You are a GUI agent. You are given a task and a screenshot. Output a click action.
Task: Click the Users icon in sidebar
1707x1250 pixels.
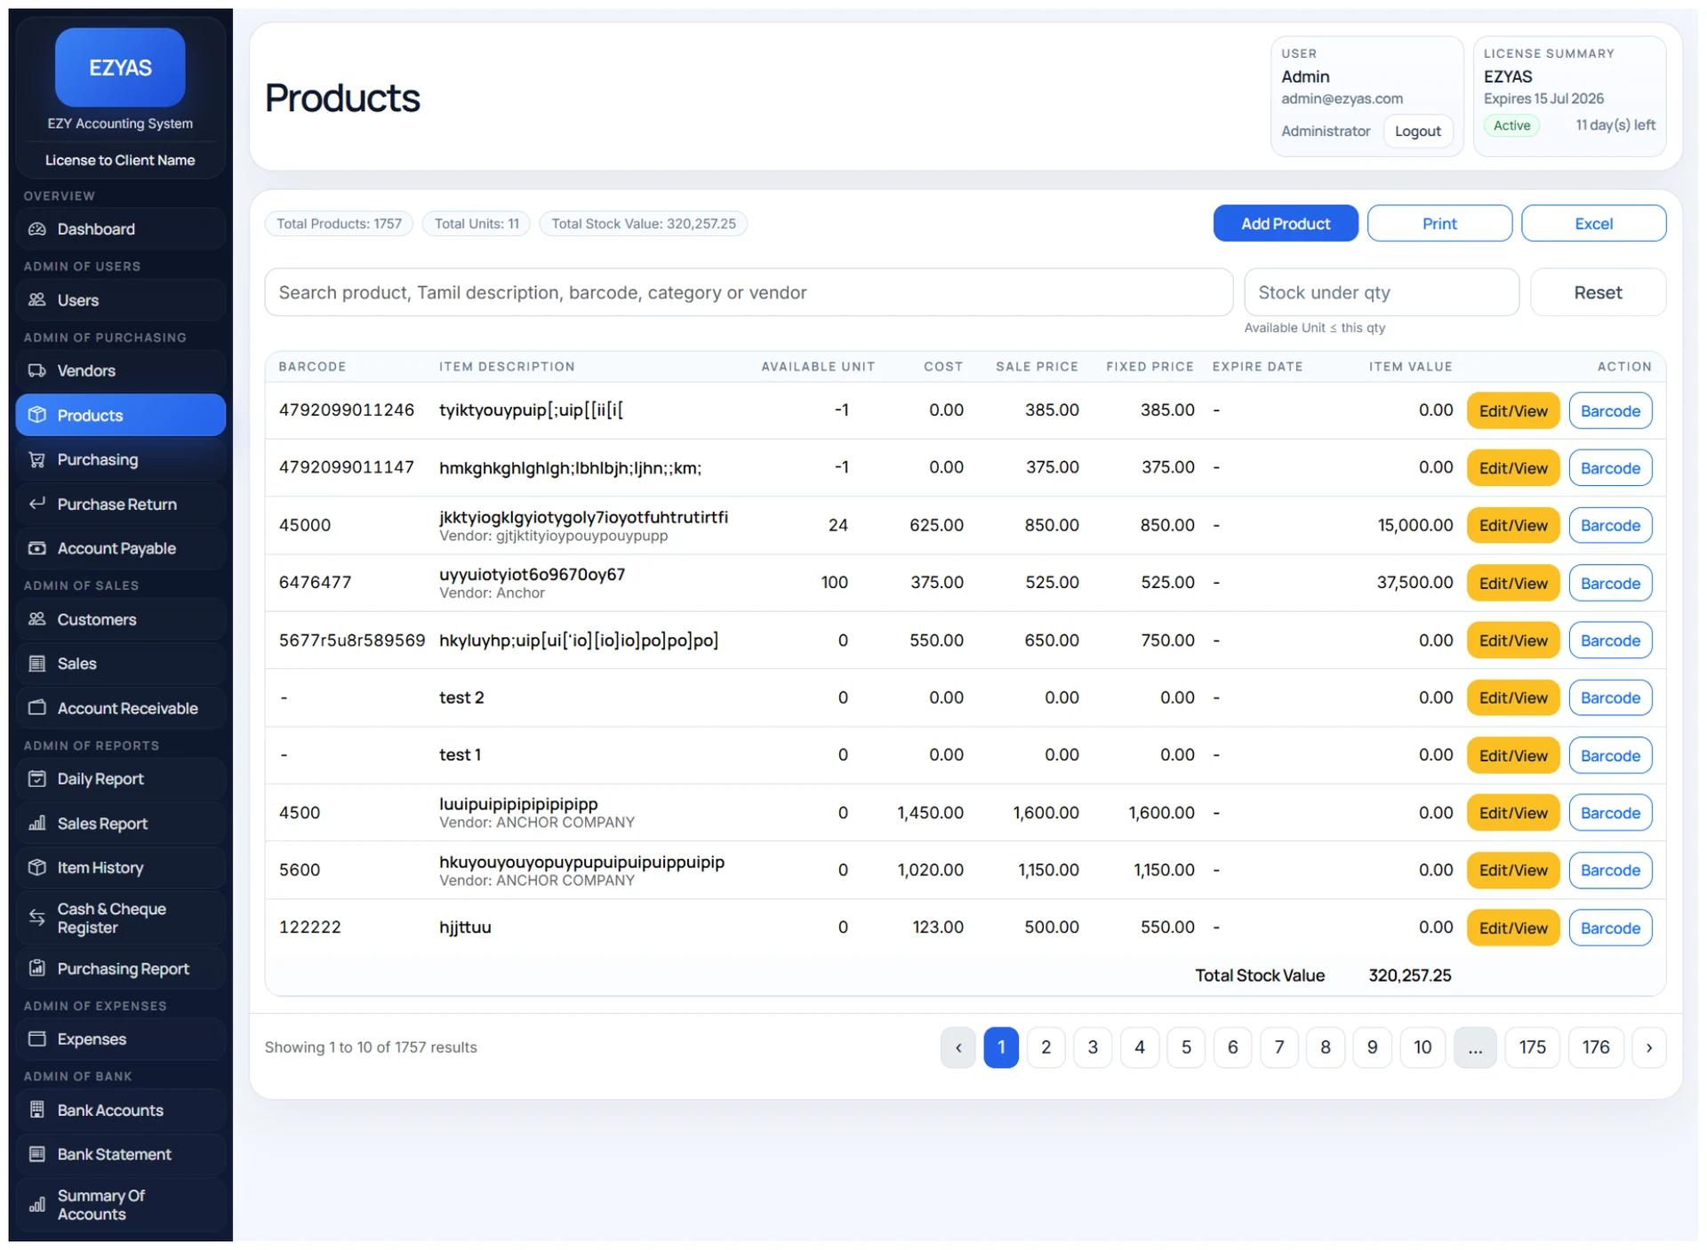pyautogui.click(x=37, y=300)
